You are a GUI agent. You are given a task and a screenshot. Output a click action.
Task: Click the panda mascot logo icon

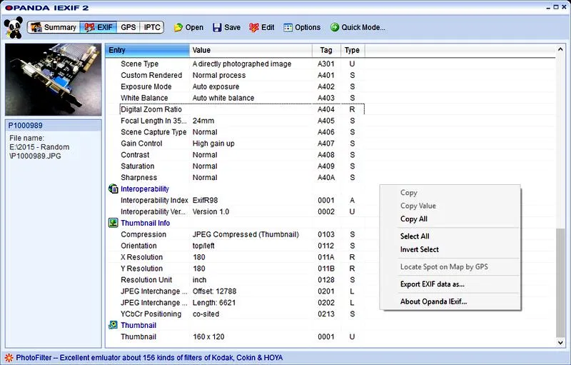pos(14,28)
